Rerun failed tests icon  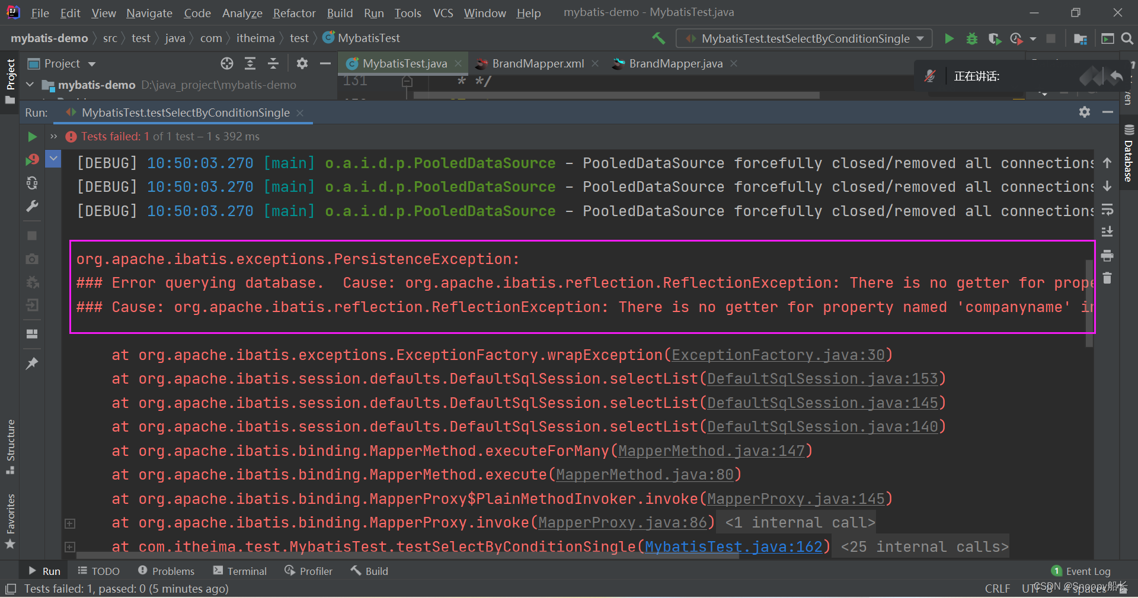(x=32, y=159)
